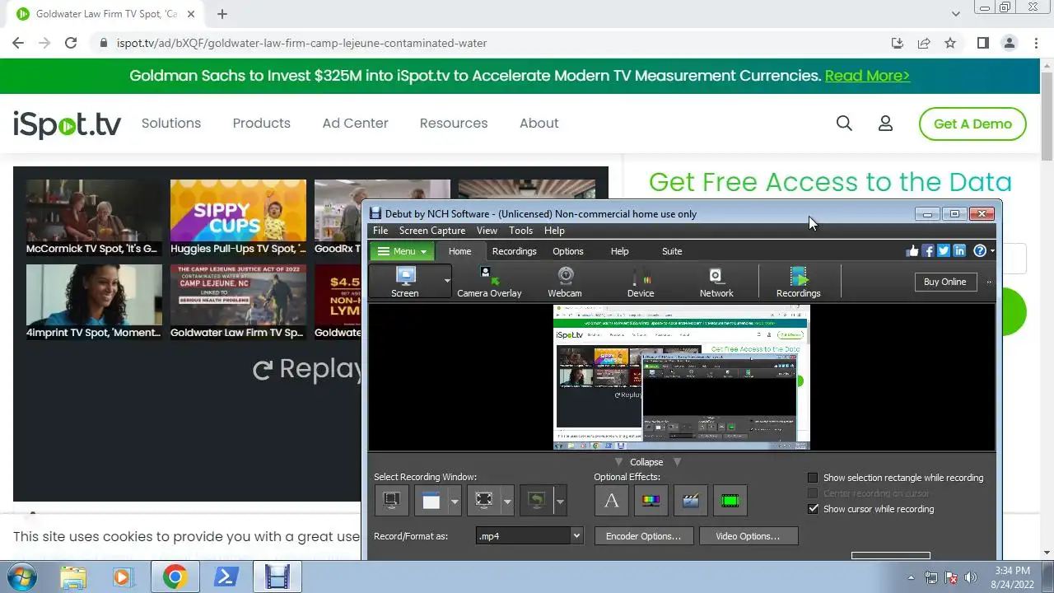Choose Webcam as recording source

click(x=565, y=282)
